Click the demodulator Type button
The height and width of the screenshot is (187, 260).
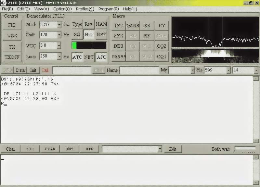pyautogui.click(x=77, y=24)
